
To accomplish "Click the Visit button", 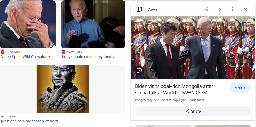I will click(x=240, y=88).
